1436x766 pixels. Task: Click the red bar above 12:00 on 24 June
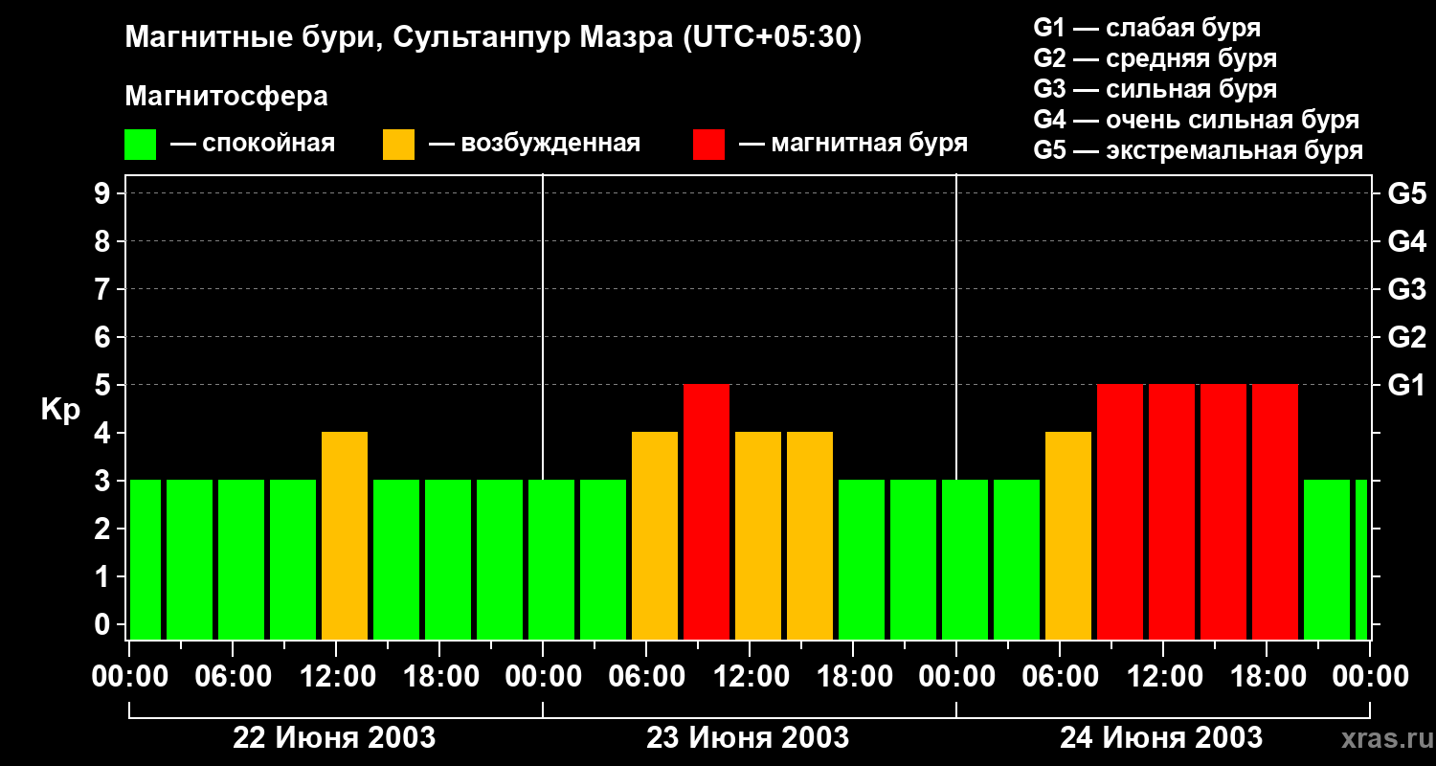(x=1172, y=512)
